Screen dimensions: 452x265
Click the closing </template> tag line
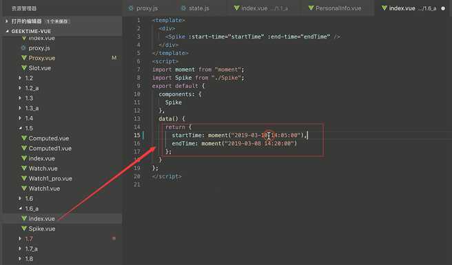pos(170,53)
